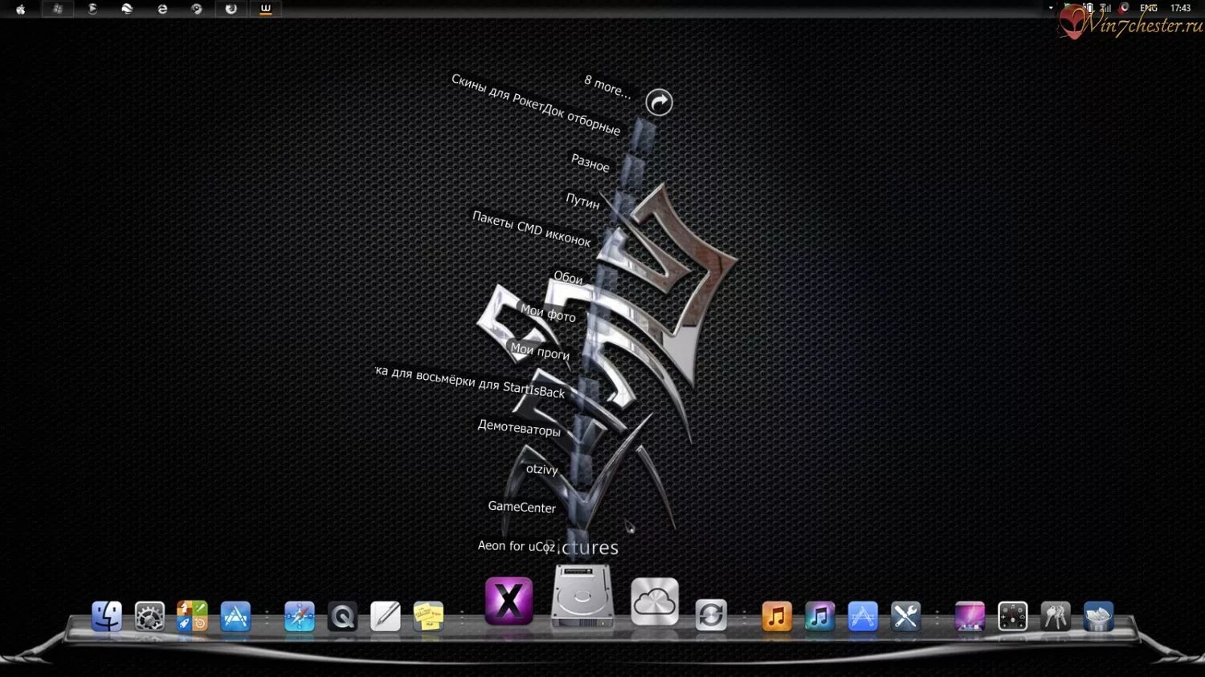Open 'Aeon for uCoz' stack item
The height and width of the screenshot is (677, 1205).
[517, 546]
